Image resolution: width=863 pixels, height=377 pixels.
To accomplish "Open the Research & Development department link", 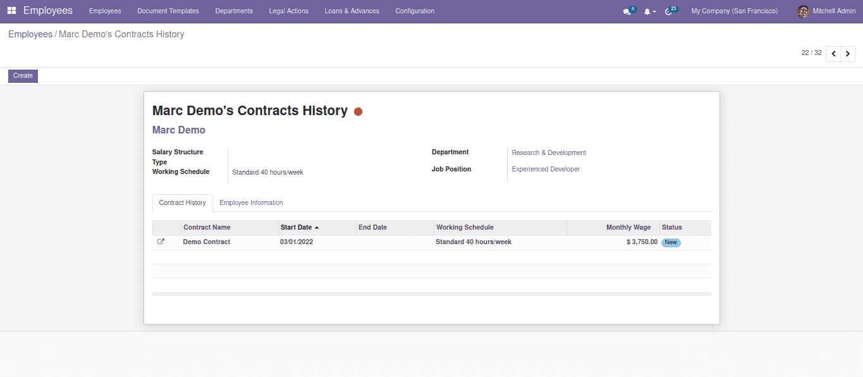I will (x=549, y=152).
